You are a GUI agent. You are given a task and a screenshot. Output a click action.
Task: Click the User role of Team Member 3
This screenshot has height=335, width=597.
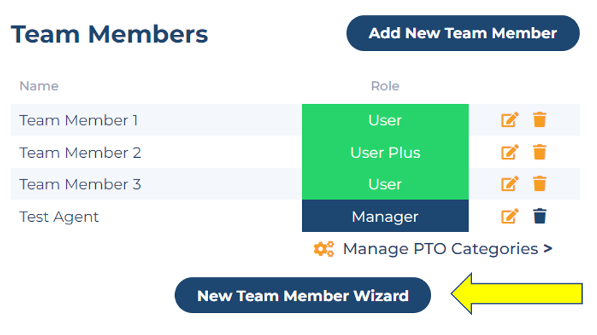385,184
